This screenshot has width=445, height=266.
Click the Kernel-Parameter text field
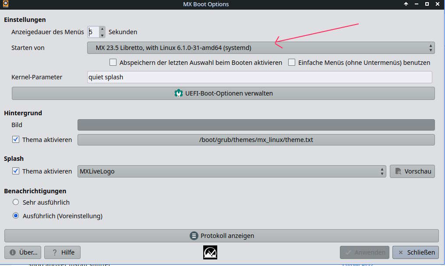point(259,77)
